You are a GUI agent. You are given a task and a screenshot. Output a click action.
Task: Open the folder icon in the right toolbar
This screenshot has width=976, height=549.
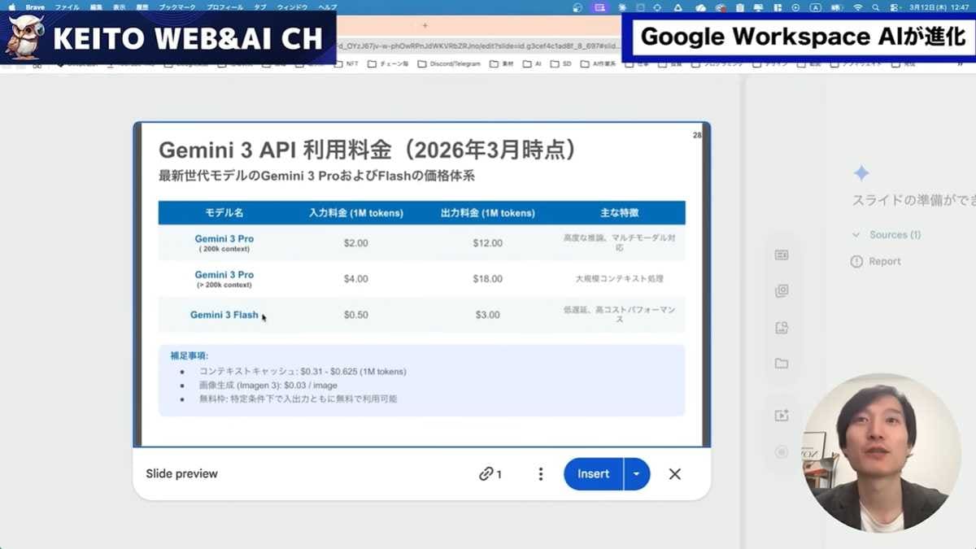click(x=782, y=364)
